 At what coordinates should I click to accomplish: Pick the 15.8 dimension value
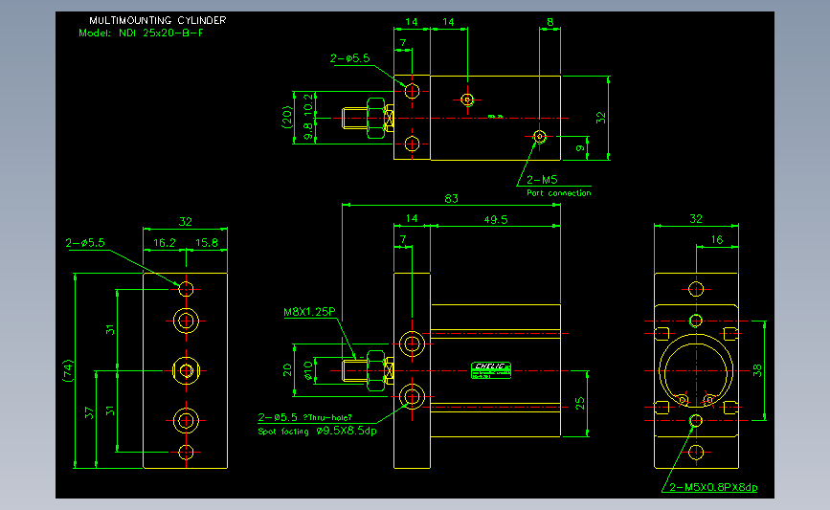pos(207,243)
